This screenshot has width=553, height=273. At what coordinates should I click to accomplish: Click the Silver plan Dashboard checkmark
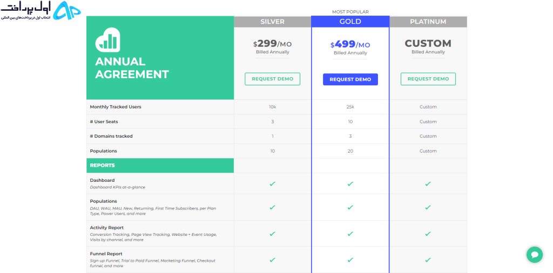(272, 183)
